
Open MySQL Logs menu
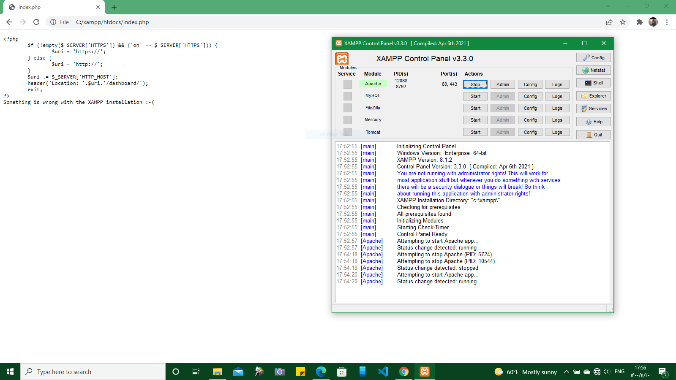tap(557, 96)
